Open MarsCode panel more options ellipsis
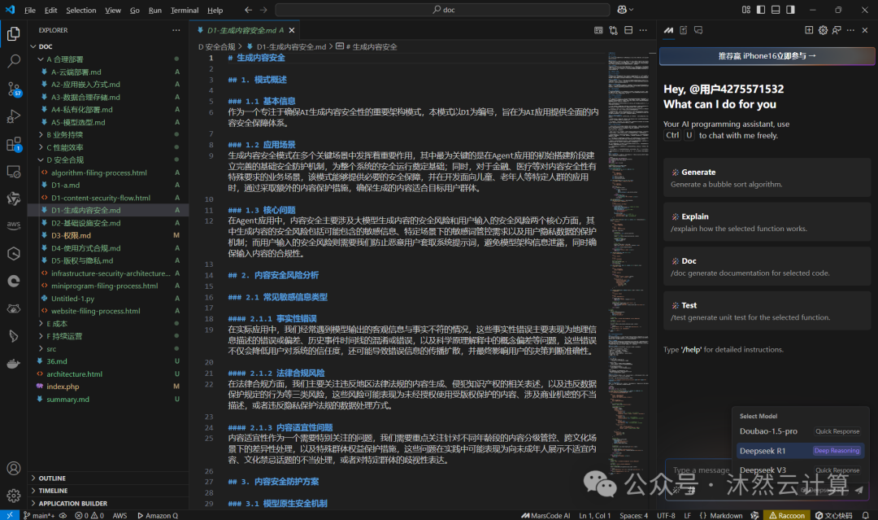Viewport: 878px width, 520px height. 850,30
